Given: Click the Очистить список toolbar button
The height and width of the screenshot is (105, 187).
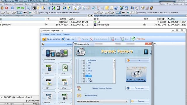Looking at the screenshot, I should (x=98, y=39).
